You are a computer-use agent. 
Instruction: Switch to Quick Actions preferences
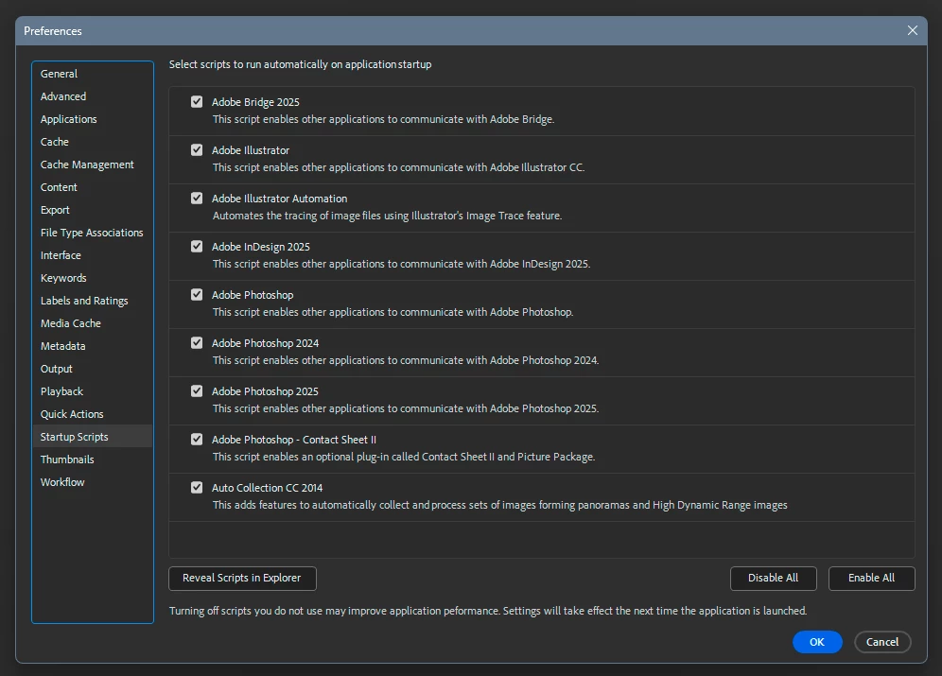pyautogui.click(x=93, y=414)
